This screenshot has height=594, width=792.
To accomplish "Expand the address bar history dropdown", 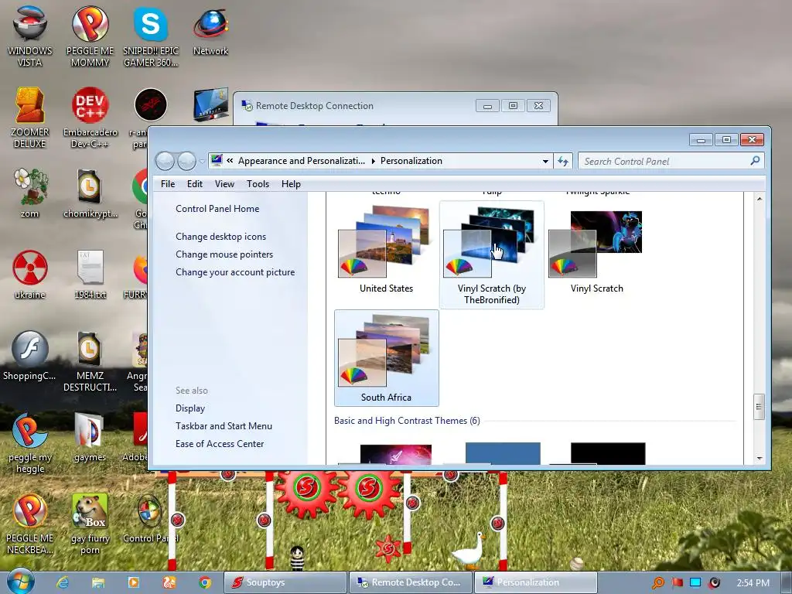I will [545, 161].
